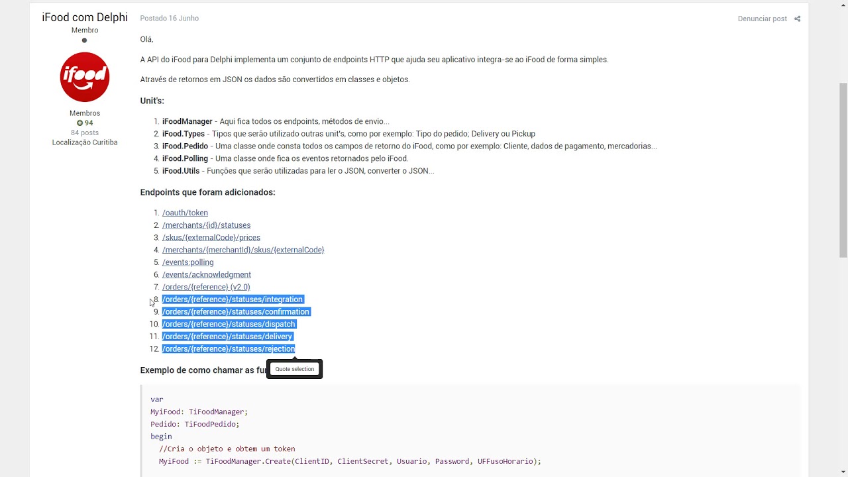848x477 pixels.
Task: Open the iFood avatar profile picture
Action: [85, 77]
